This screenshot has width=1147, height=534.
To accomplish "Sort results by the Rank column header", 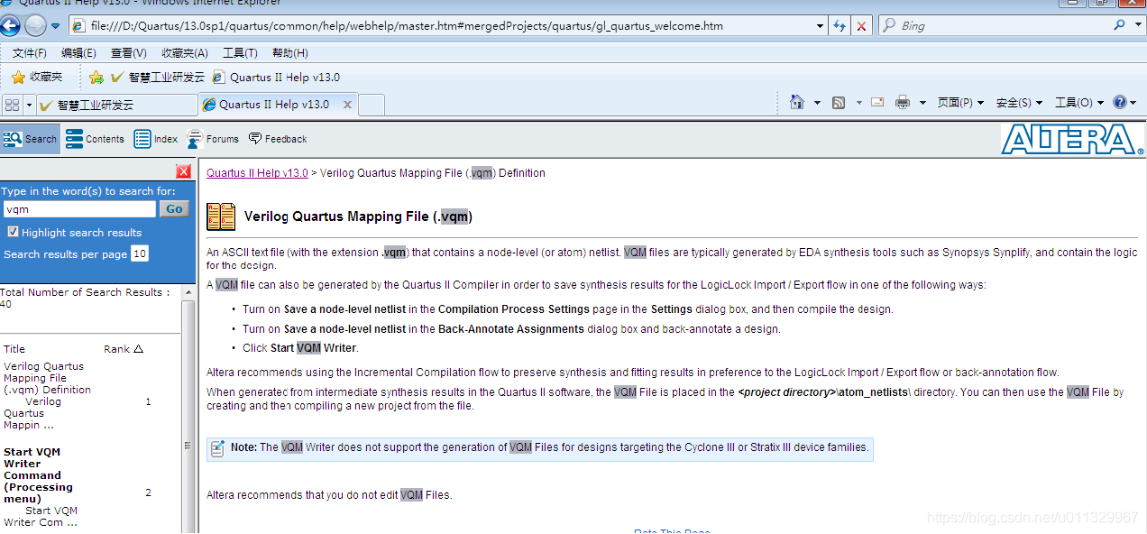I will [x=124, y=349].
